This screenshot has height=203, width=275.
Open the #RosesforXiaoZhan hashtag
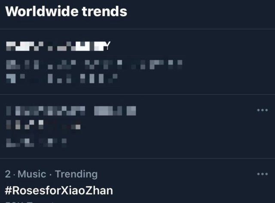(59, 190)
